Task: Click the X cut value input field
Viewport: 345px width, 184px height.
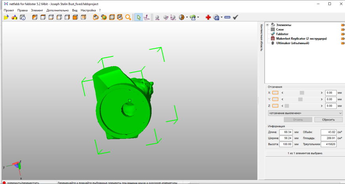Action: coord(330,93)
